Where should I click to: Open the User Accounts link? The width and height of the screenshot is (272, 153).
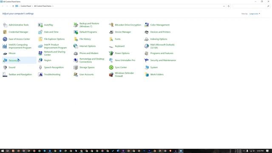(86, 75)
